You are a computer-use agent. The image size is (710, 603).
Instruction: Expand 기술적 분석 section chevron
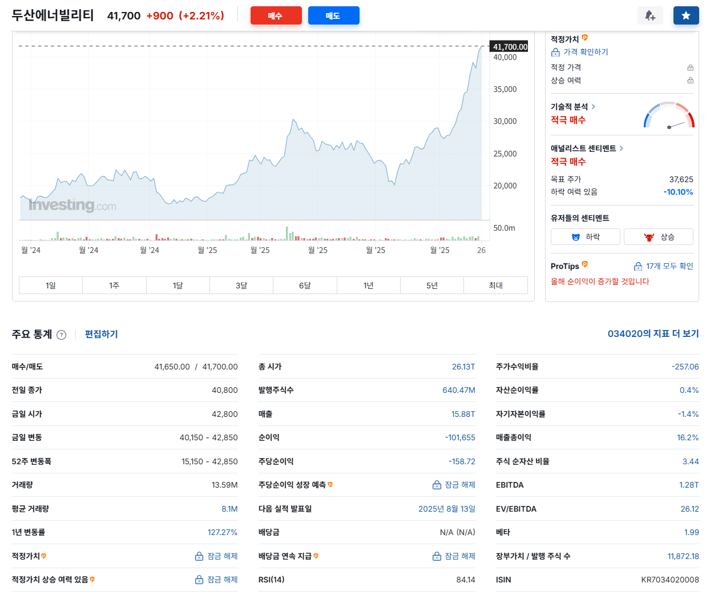pyautogui.click(x=594, y=107)
